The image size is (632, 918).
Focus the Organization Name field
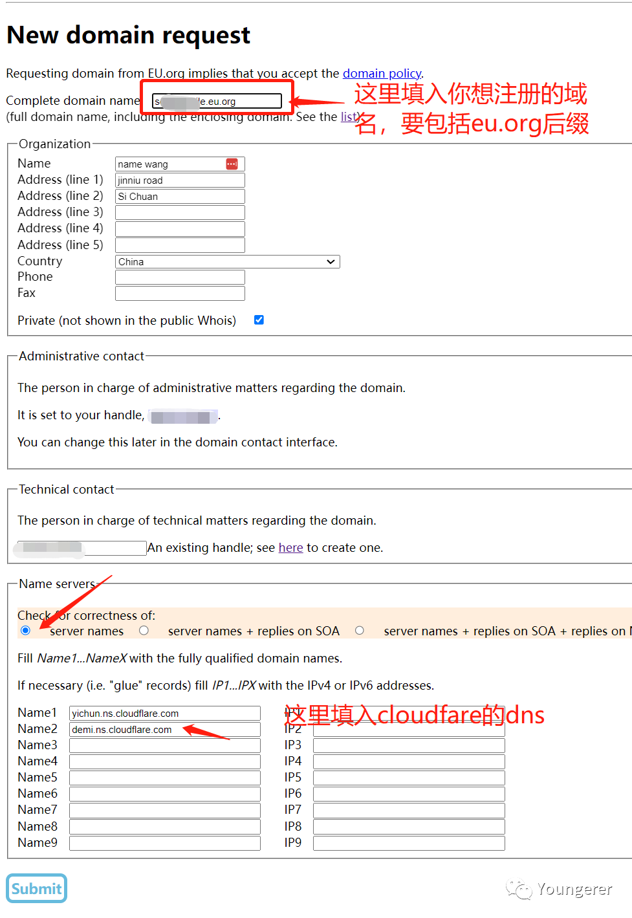(x=180, y=164)
